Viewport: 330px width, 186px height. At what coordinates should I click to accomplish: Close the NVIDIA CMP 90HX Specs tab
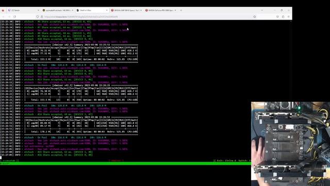[141, 10]
